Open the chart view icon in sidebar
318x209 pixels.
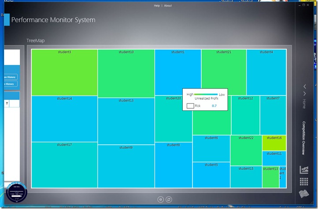click(304, 170)
